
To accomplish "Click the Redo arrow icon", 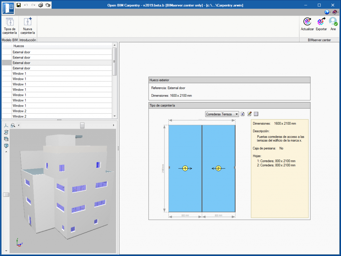I will (x=33, y=5).
